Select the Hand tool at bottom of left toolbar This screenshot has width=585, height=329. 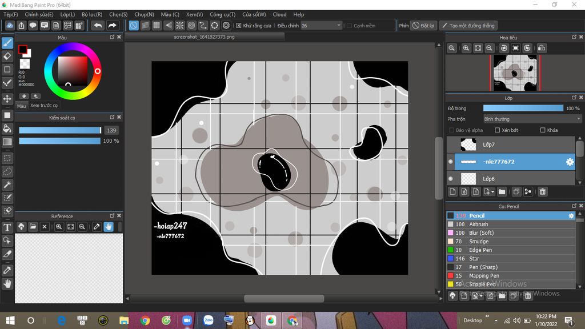click(x=7, y=284)
